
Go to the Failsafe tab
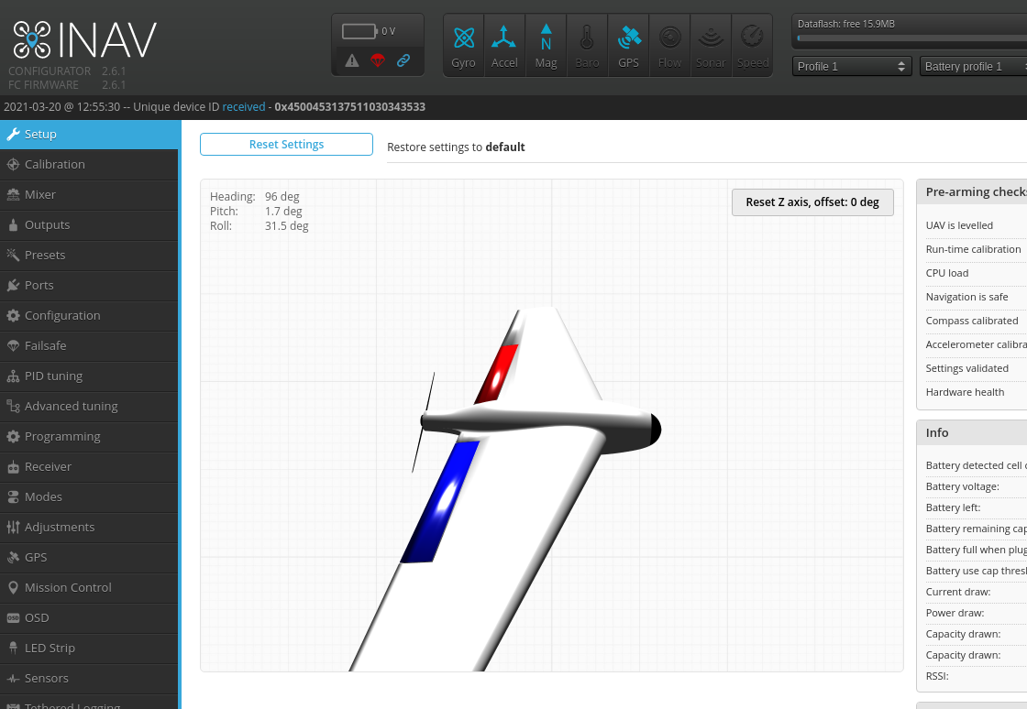tap(89, 345)
